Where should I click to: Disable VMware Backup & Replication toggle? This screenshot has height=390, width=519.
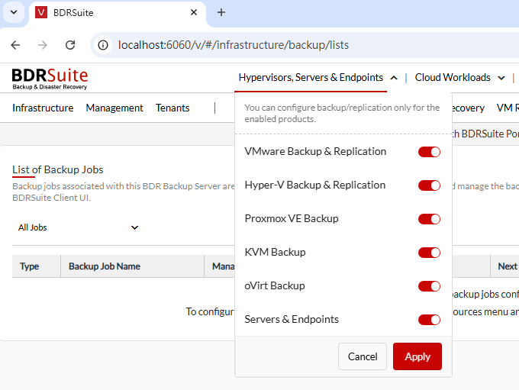pyautogui.click(x=429, y=152)
